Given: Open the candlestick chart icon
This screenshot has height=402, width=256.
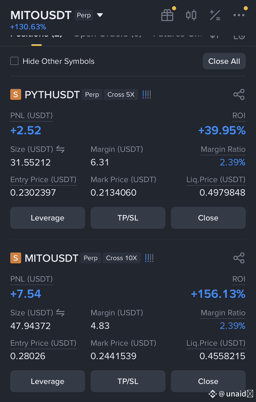Looking at the screenshot, I should pyautogui.click(x=191, y=15).
